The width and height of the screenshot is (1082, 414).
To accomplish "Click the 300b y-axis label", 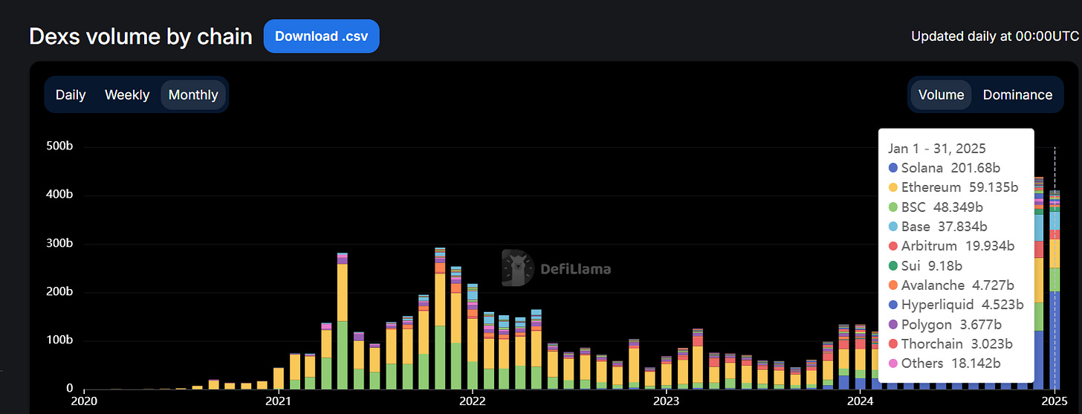I will [59, 244].
